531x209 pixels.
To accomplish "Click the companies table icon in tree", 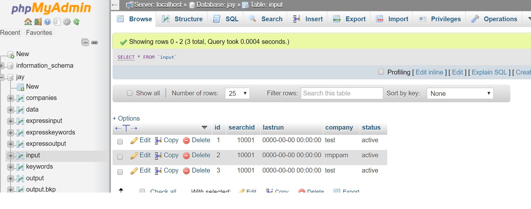I will [x=20, y=98].
